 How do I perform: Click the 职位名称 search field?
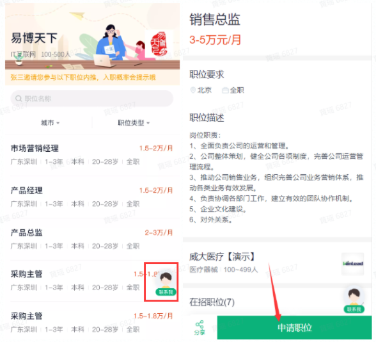(x=92, y=99)
